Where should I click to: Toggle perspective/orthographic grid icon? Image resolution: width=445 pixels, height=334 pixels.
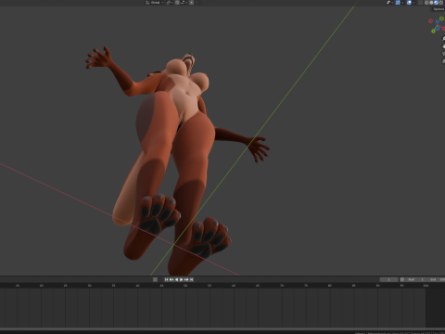443,61
